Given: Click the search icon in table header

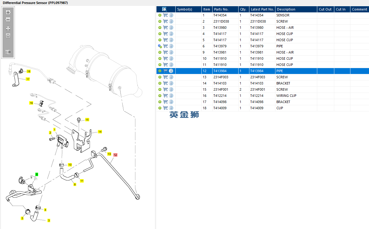Looking at the screenshot, I should [x=165, y=9].
